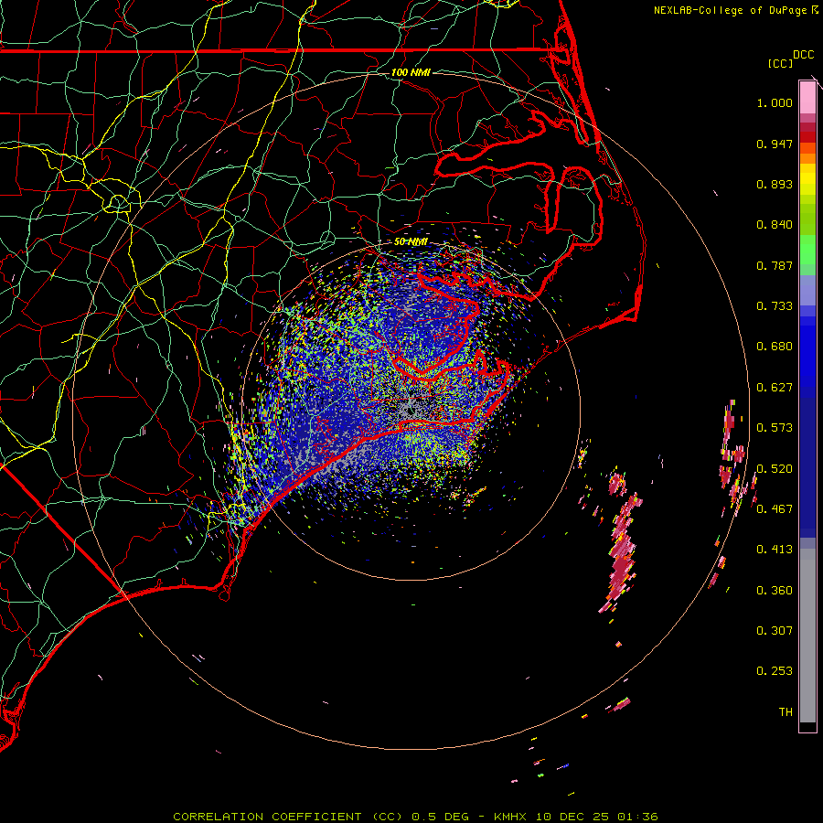Select the 0.627 legend value
The width and height of the screenshot is (823, 823).
tap(775, 388)
